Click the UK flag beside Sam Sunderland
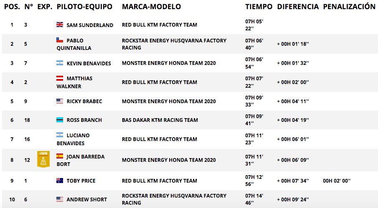Viewport: 378px width, 208px height. 60,25
